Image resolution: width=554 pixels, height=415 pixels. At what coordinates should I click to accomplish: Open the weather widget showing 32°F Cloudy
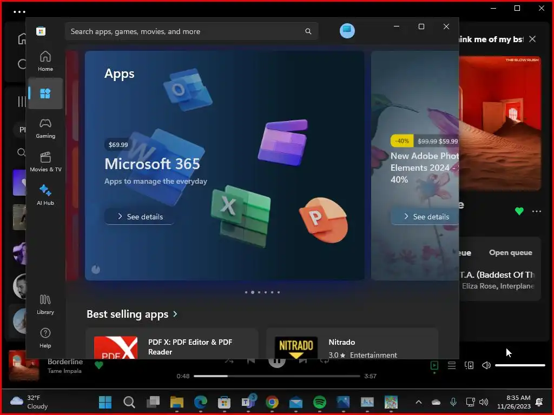click(29, 402)
